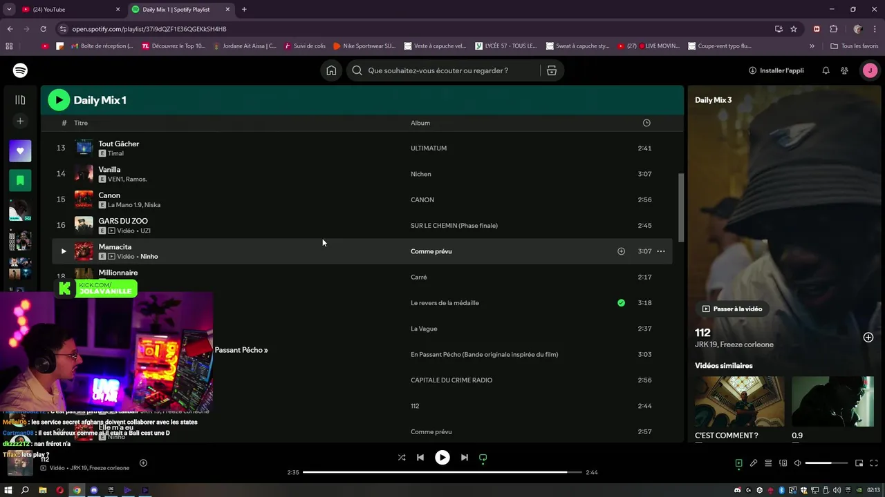
Task: Open the Comme prévu album on Mamacita row
Action: tap(431, 251)
